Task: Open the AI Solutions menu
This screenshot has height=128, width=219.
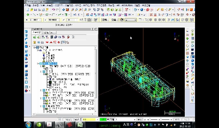Action: point(127,5)
